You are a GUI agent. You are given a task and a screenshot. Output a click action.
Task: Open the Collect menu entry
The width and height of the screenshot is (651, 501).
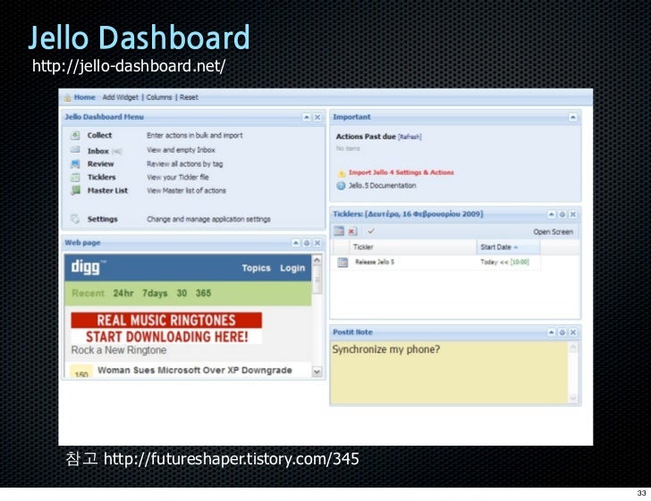click(x=99, y=135)
